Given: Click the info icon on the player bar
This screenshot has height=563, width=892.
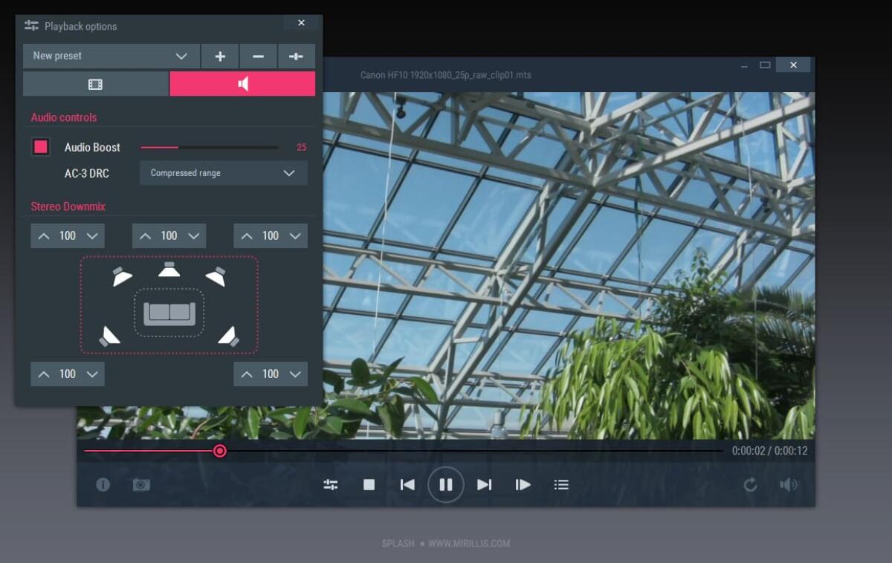Looking at the screenshot, I should [103, 484].
